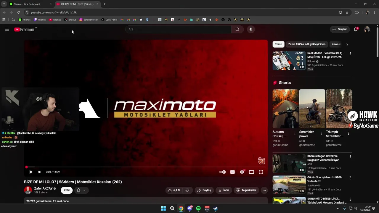Open Steam from the taskbar
The image size is (379, 213).
click(216, 208)
